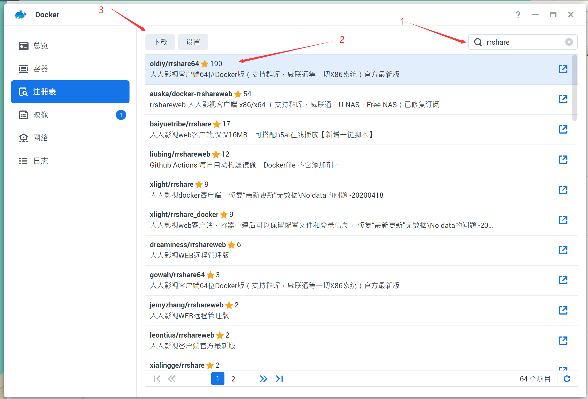Select the oldiy/rrshare64 row
Image resolution: width=588 pixels, height=399 pixels.
pyautogui.click(x=362, y=69)
